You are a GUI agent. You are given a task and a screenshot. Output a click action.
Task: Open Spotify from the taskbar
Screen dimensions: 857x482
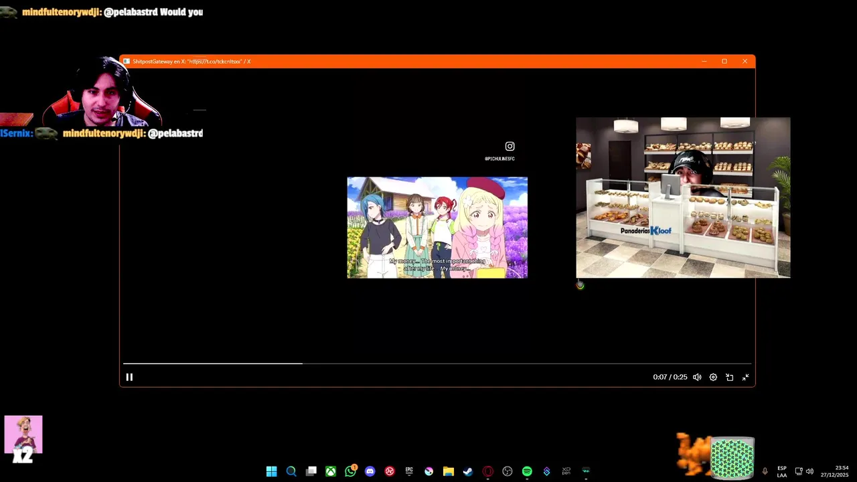(x=527, y=471)
